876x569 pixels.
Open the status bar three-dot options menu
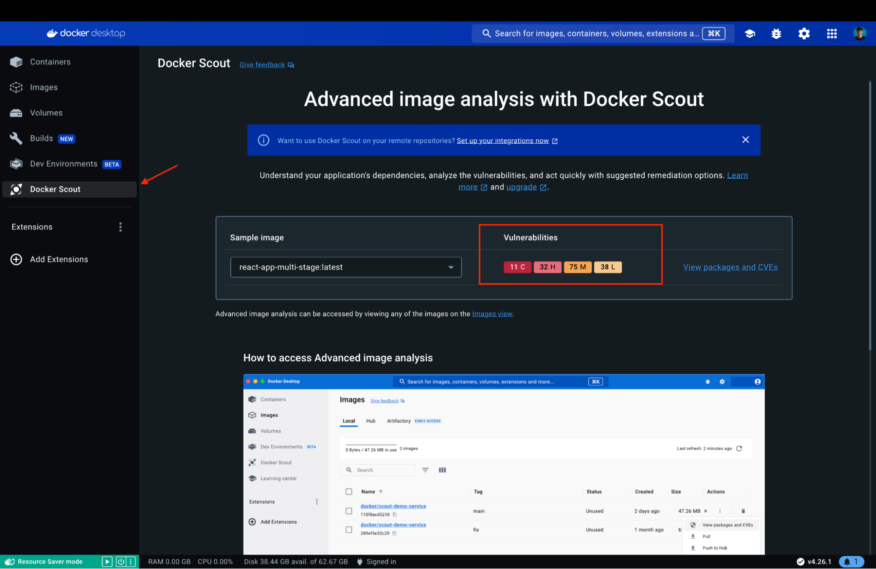(131, 562)
